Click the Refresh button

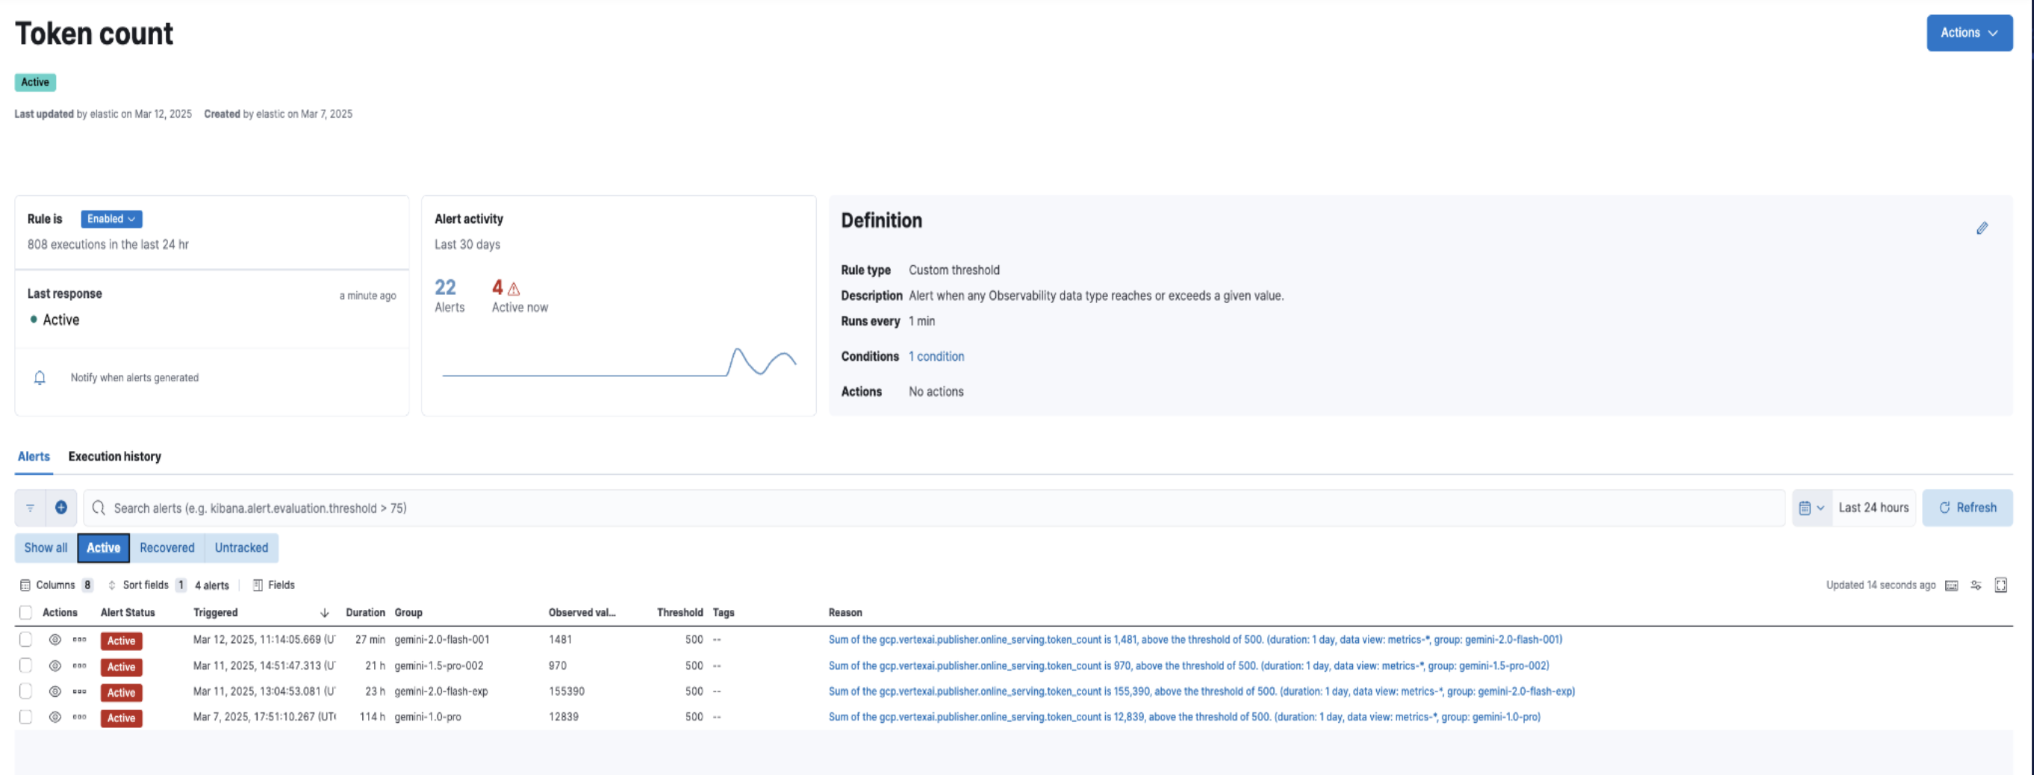pyautogui.click(x=1967, y=508)
